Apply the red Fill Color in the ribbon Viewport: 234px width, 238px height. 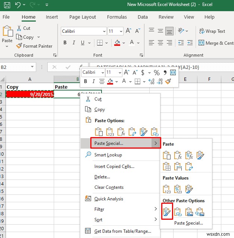pos(117,43)
